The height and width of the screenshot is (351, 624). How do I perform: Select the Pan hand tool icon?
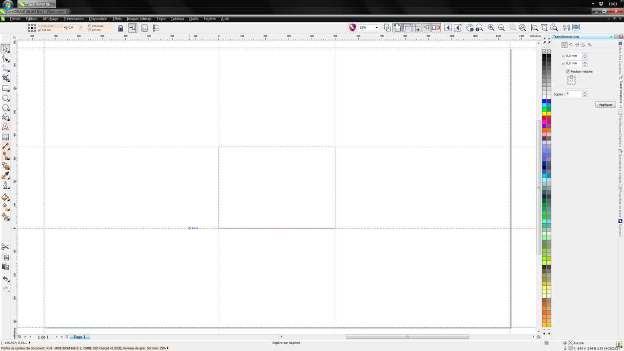(469, 28)
